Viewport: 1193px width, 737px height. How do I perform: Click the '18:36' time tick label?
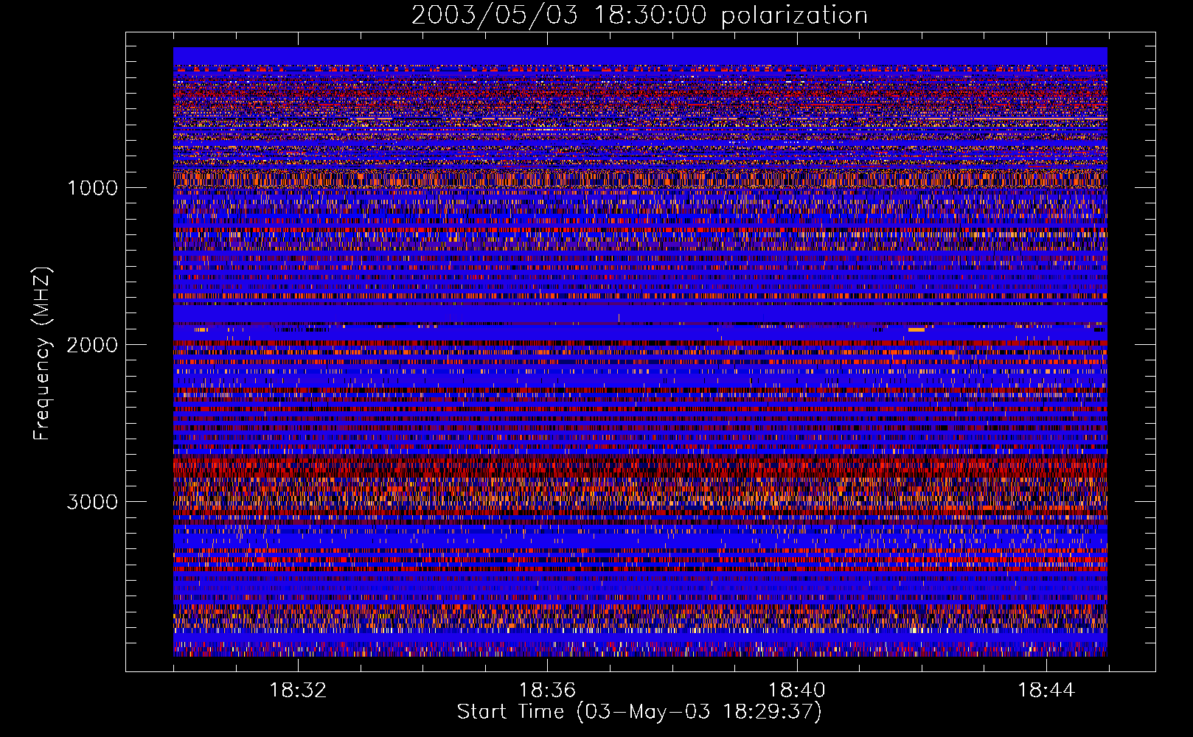[547, 691]
